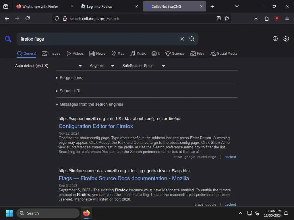Click the browser address bar URL
This screenshot has height=220, width=294.
coord(94,19)
